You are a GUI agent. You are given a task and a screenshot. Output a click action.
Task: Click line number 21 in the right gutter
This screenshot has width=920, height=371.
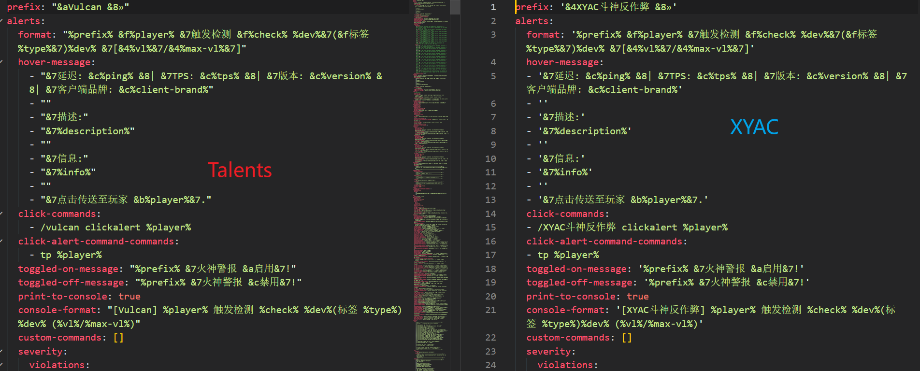(490, 310)
